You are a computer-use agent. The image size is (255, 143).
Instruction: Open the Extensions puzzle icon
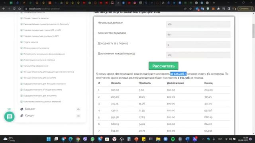click(x=218, y=9)
